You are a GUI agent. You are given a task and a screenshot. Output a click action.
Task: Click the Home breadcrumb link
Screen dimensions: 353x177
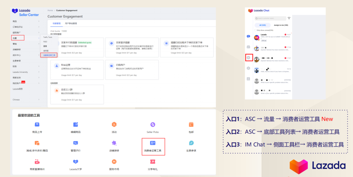point(50,10)
